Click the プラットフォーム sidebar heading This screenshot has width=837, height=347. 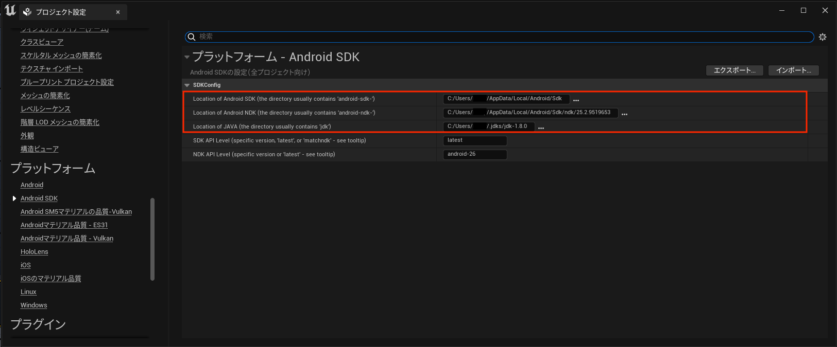(x=53, y=169)
